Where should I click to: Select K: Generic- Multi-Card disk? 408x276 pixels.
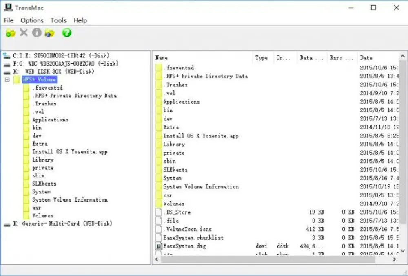[x=63, y=223]
